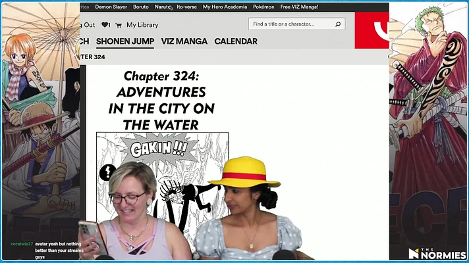Open Free VIZ Manga! link
Screen dimensions: 469x263
299,7
